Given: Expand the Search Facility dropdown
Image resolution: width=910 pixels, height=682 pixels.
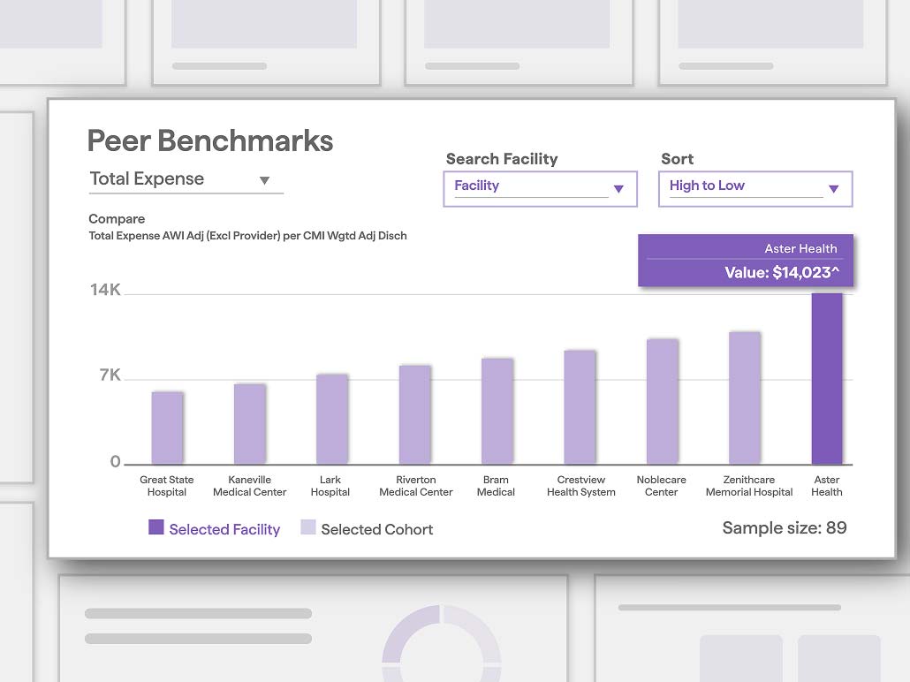Looking at the screenshot, I should click(540, 189).
